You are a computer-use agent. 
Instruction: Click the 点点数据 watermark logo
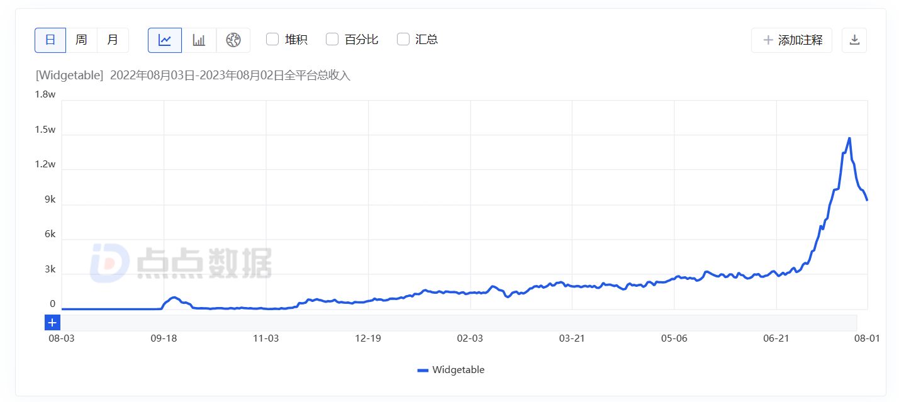(181, 262)
